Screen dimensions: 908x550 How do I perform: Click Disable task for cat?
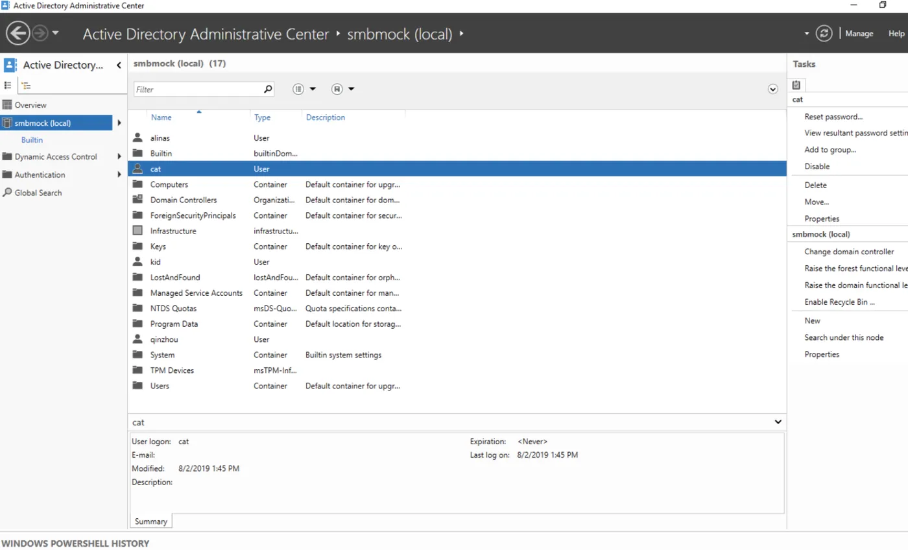(x=817, y=167)
